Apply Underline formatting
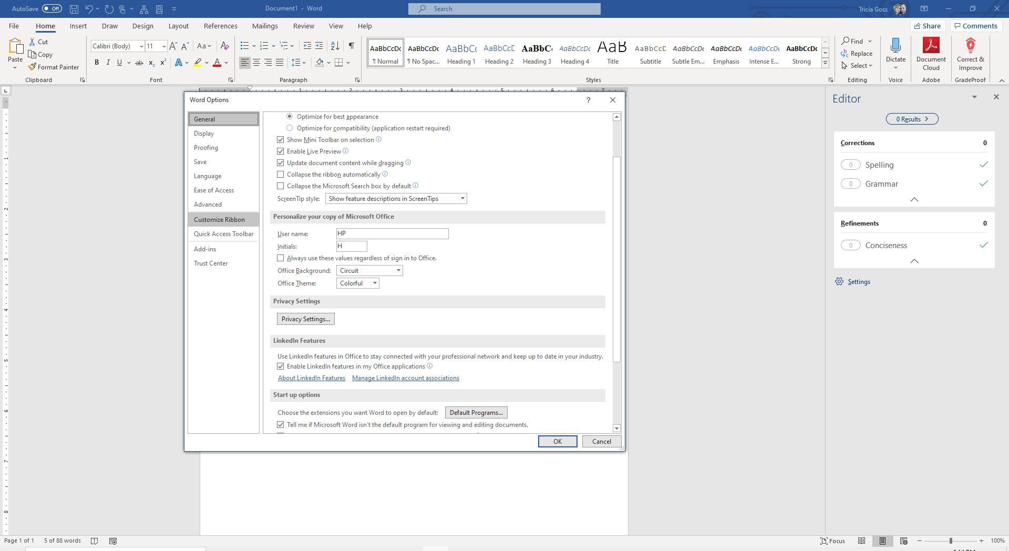The height and width of the screenshot is (551, 1009). 119,63
